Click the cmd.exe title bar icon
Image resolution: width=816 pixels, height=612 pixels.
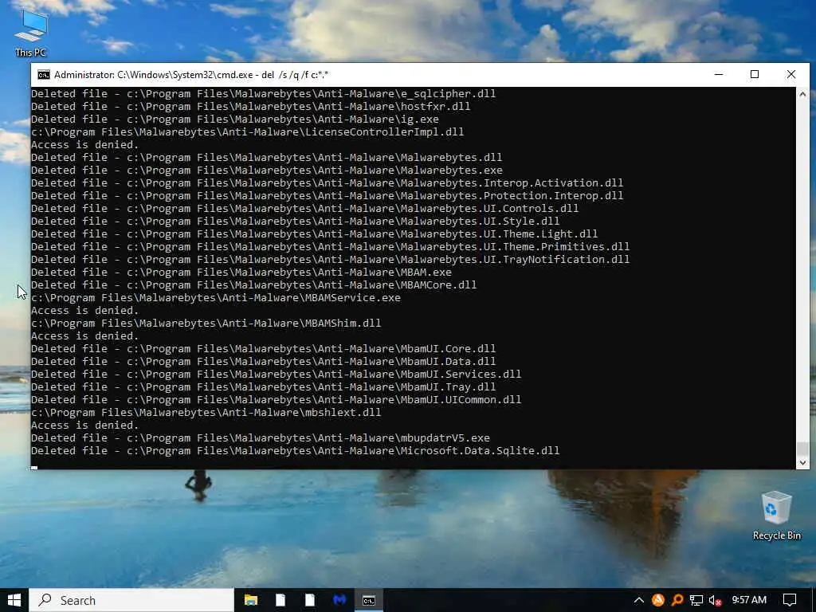pyautogui.click(x=44, y=75)
